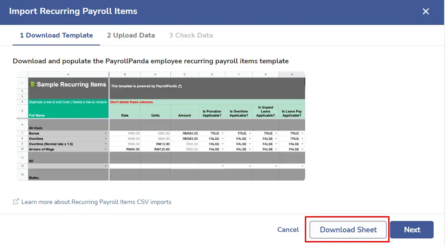Image resolution: width=445 pixels, height=245 pixels.
Task: Click the empty row 12 name dropdown arrow
Action: pyautogui.click(x=106, y=166)
